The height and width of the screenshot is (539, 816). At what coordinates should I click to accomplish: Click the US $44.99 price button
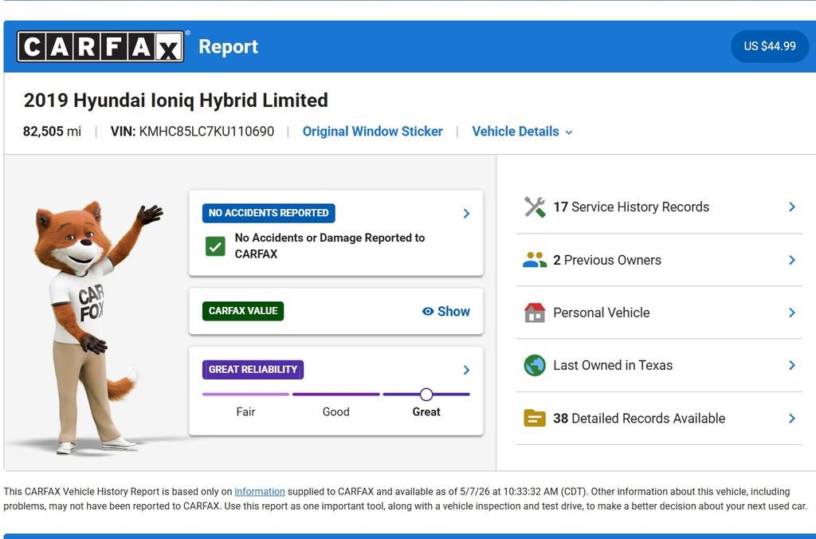tap(769, 46)
